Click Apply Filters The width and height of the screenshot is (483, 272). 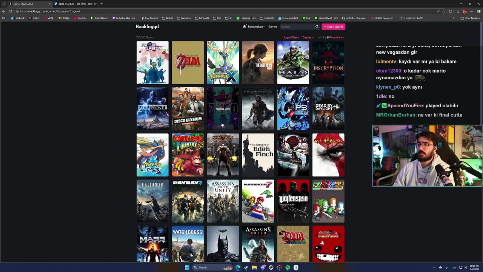291,37
